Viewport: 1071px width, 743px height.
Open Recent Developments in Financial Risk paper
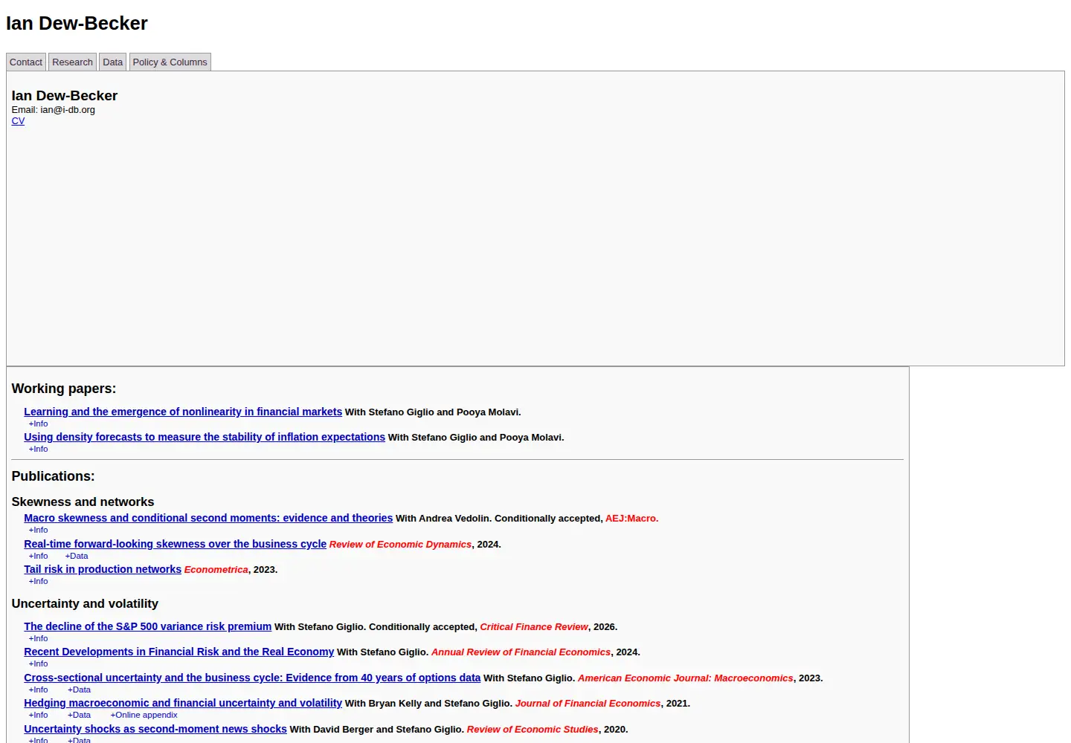(x=178, y=652)
